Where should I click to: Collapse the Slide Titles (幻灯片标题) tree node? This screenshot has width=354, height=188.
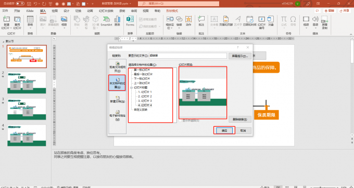131,88
